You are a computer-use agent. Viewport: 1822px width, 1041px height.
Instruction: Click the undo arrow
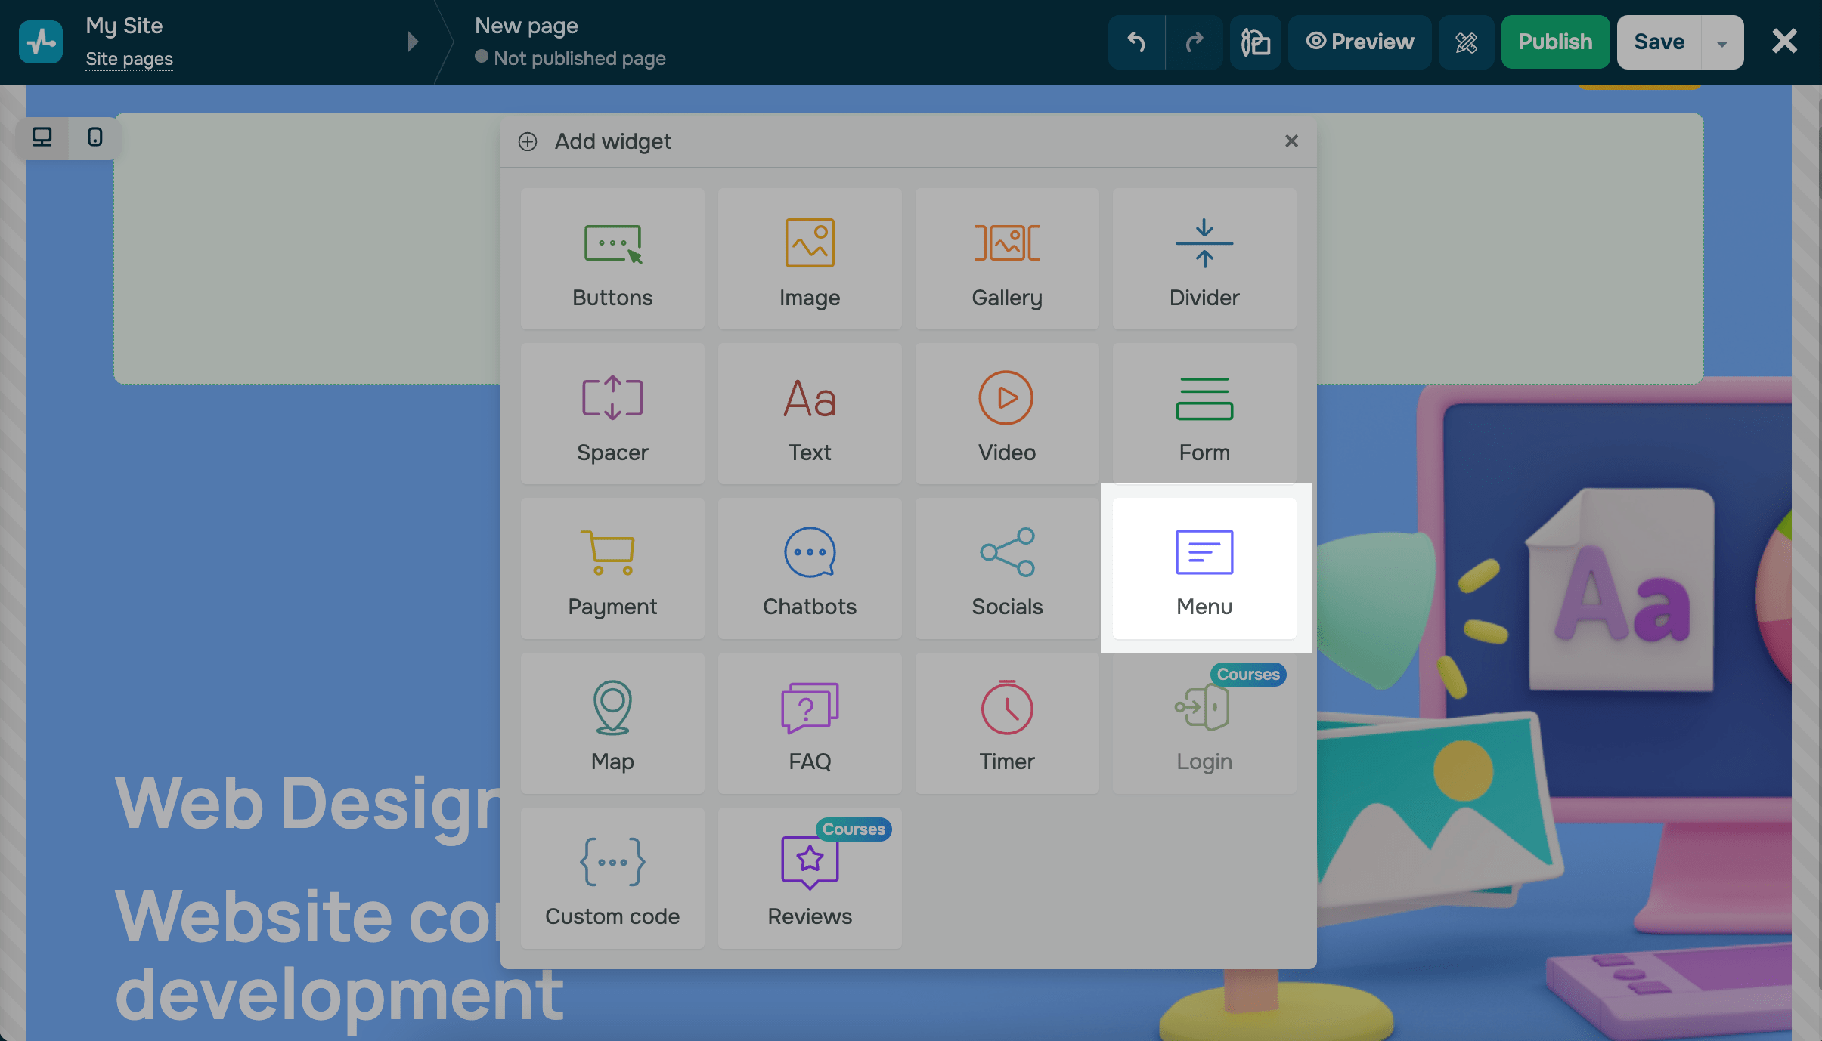tap(1136, 42)
